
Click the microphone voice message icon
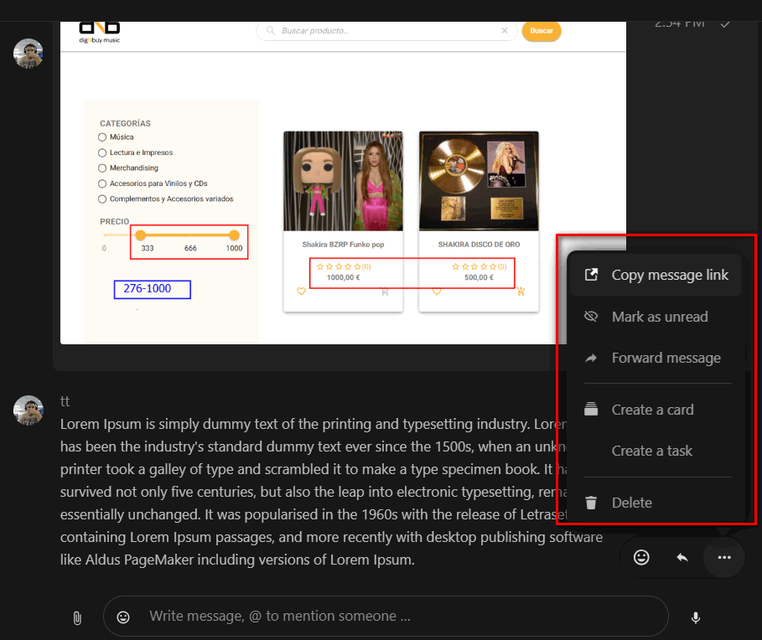(x=696, y=617)
